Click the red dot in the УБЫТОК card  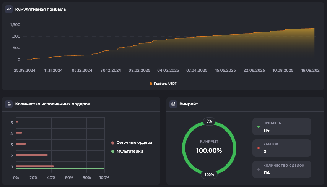259,148
